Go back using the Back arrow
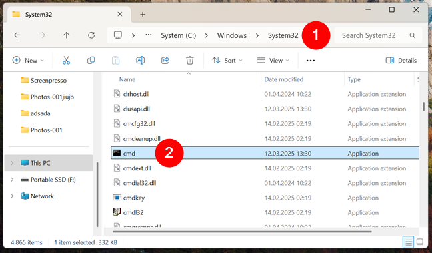 click(17, 35)
